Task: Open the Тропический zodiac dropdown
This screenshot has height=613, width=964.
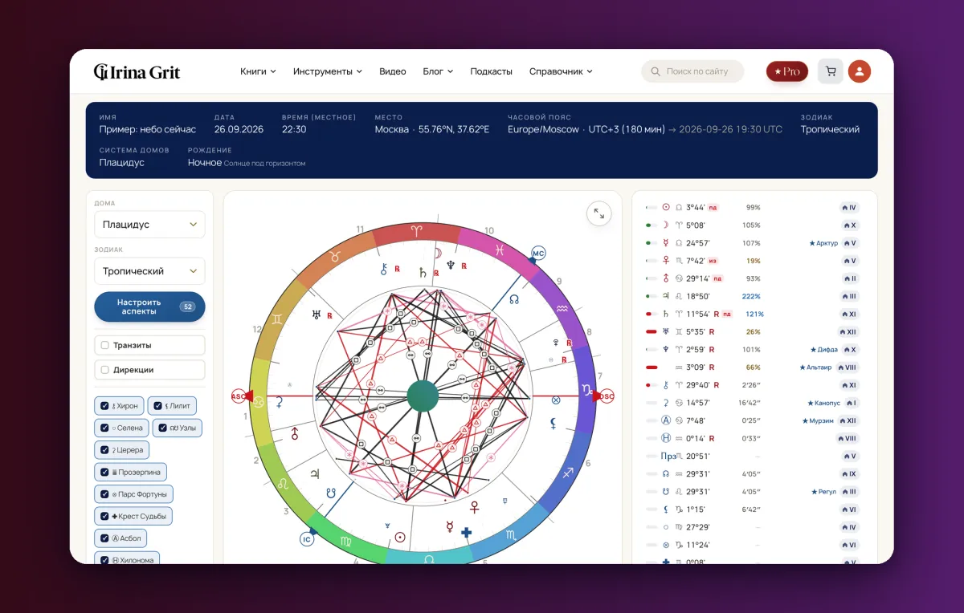Action: click(149, 271)
